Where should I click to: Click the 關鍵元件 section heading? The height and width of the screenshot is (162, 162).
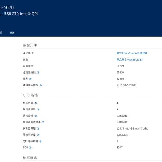click(30, 45)
